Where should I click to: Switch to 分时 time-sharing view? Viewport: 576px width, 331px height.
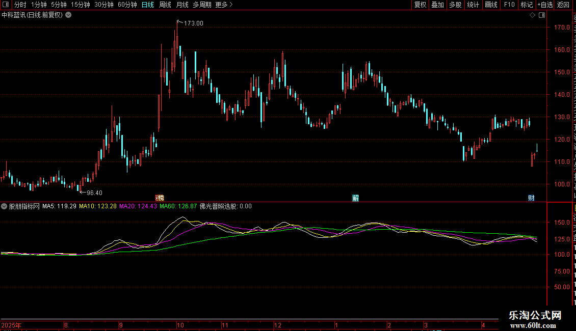click(x=20, y=5)
